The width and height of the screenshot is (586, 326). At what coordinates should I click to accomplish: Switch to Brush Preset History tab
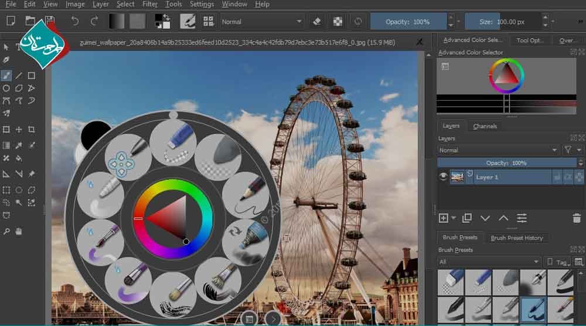(x=516, y=238)
